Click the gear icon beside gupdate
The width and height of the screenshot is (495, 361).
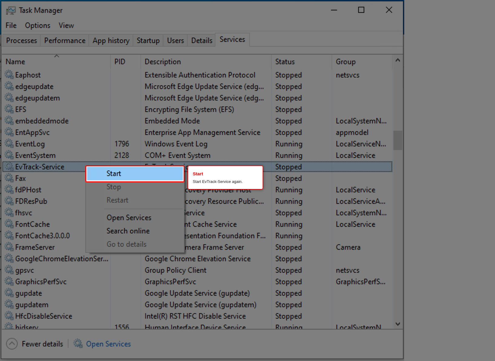pyautogui.click(x=9, y=293)
